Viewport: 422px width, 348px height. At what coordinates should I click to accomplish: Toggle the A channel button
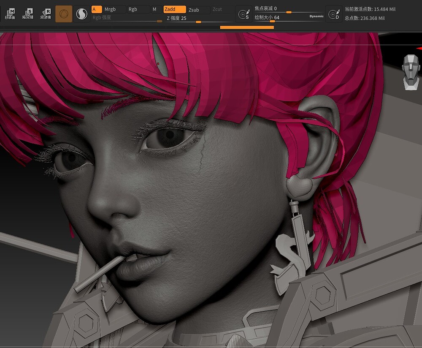coord(97,9)
